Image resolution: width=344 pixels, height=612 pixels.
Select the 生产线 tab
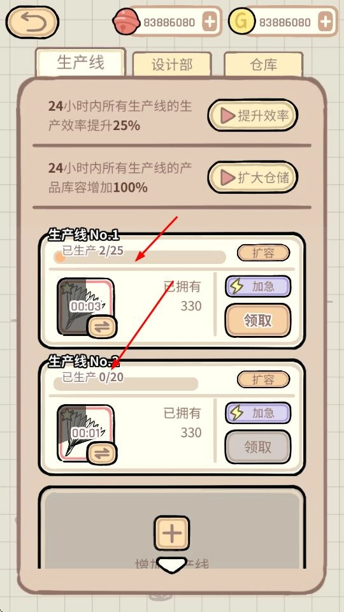[81, 62]
